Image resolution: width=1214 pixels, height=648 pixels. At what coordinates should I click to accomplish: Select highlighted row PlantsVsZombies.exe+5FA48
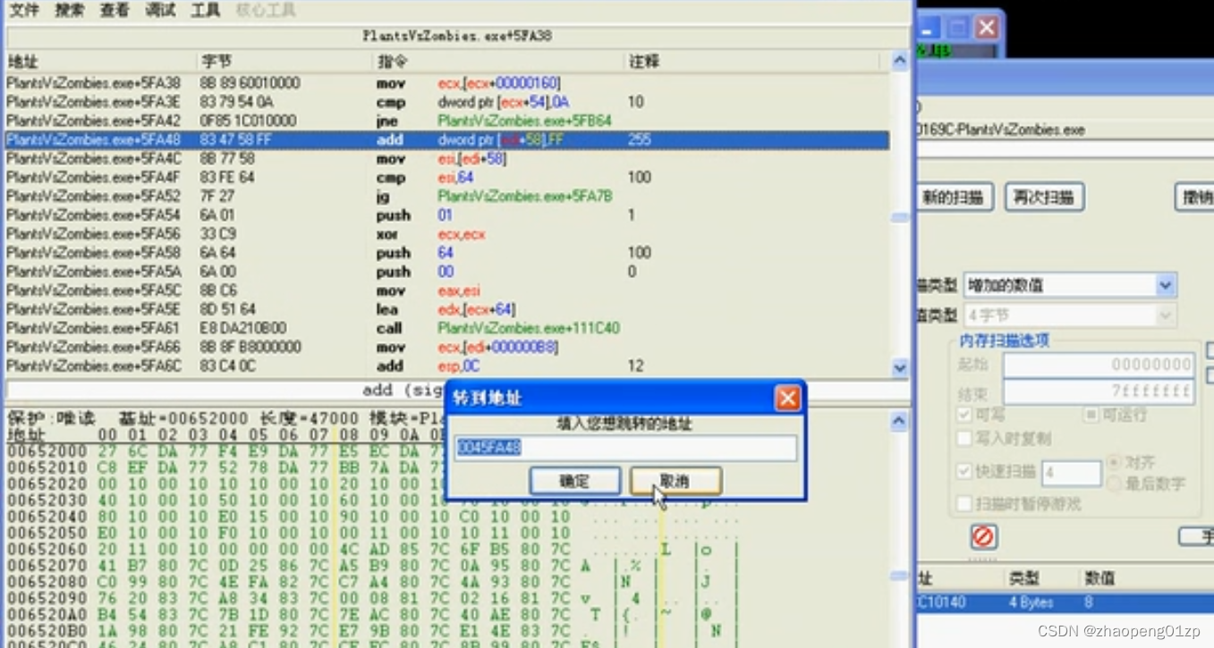coord(447,140)
